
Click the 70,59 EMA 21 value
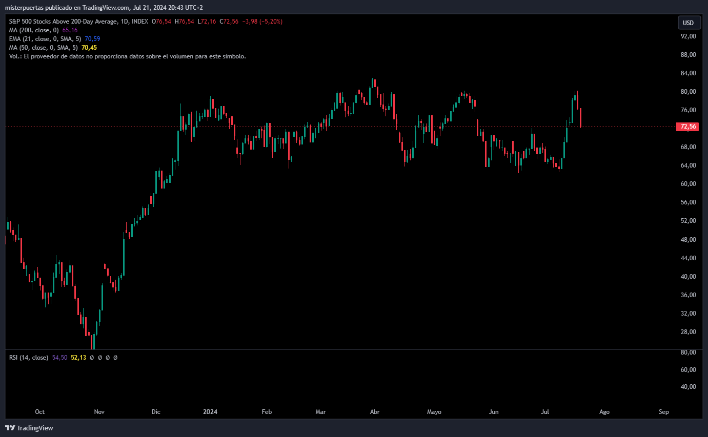[92, 39]
